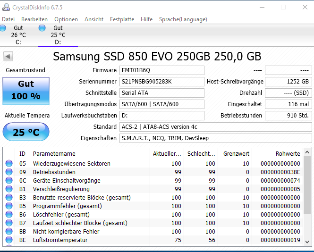Select the Programmfehler (gesamt) parameter name
The image size is (314, 252).
[x=67, y=206]
